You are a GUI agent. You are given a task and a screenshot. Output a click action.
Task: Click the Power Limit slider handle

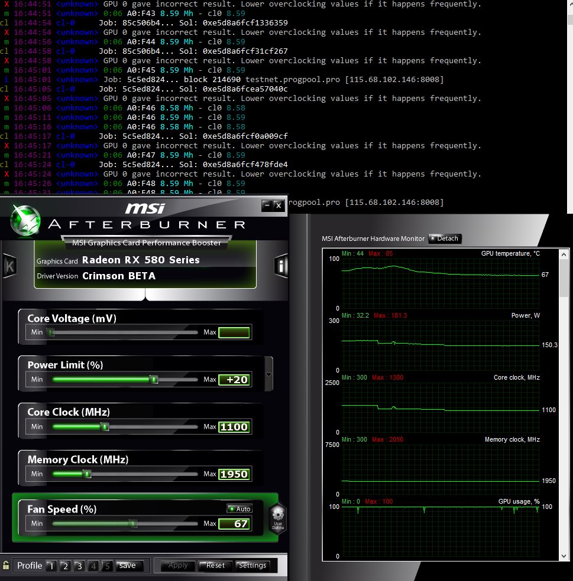[154, 380]
